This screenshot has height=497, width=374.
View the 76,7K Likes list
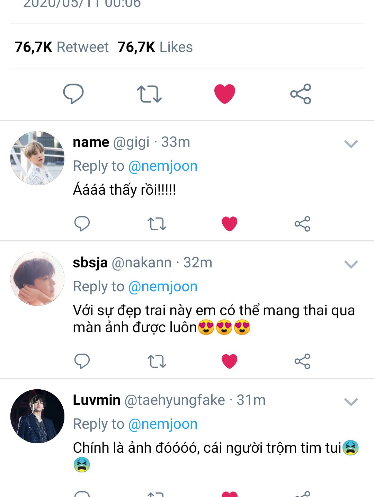point(155,47)
